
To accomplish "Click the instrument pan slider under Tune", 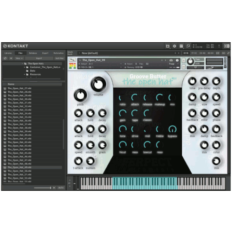I will point(195,68).
